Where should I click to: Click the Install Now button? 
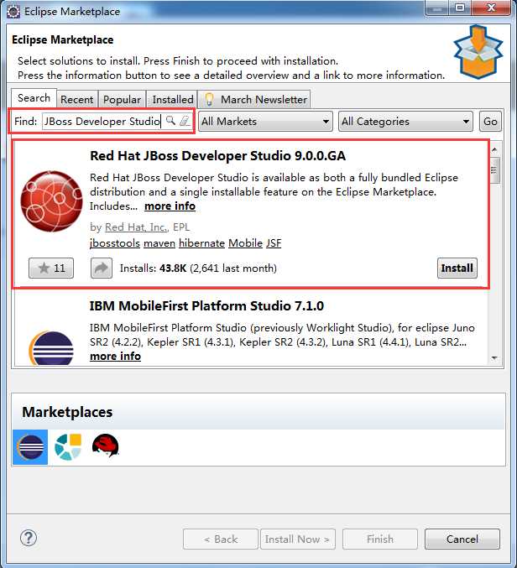(297, 539)
